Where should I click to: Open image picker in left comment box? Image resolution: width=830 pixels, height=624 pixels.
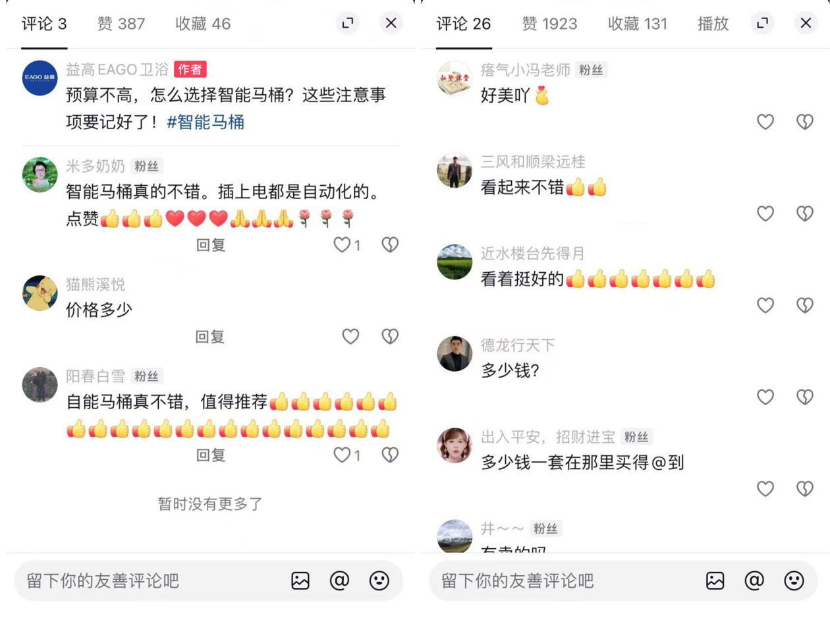[x=300, y=581]
